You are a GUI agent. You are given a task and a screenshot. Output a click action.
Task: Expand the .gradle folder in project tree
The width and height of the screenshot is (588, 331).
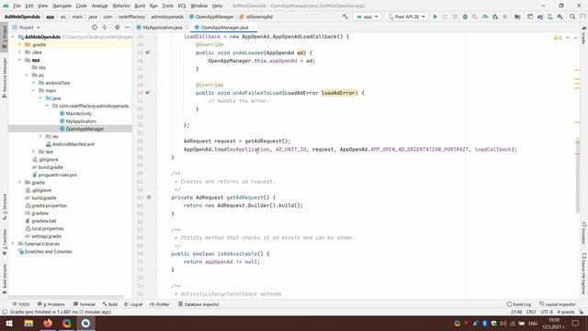pyautogui.click(x=20, y=44)
